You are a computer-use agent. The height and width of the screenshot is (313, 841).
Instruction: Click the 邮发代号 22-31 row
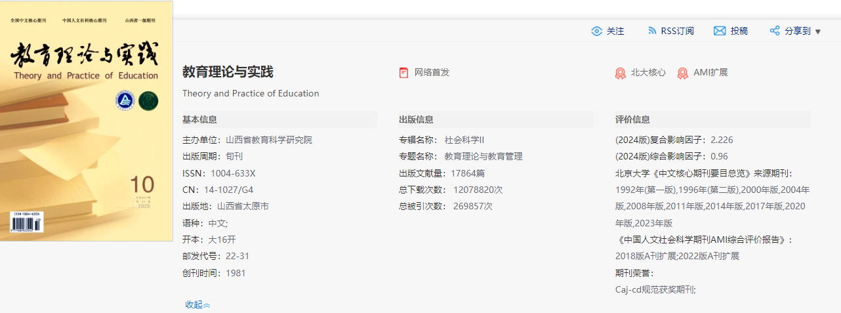(x=216, y=256)
